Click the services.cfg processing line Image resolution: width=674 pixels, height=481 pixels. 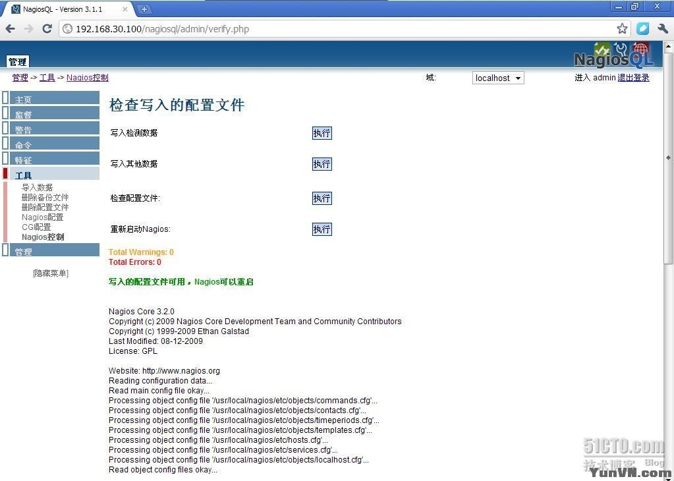(223, 450)
